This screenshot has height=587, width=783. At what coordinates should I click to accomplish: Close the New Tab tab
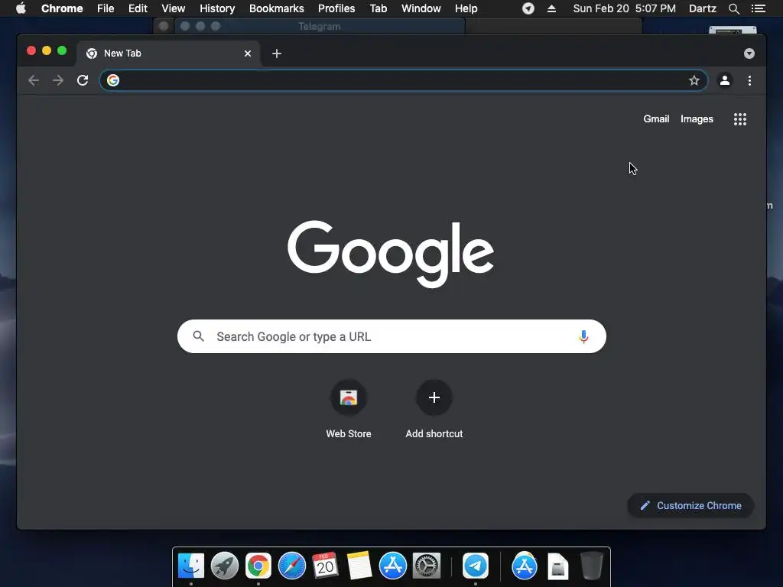pyautogui.click(x=248, y=54)
